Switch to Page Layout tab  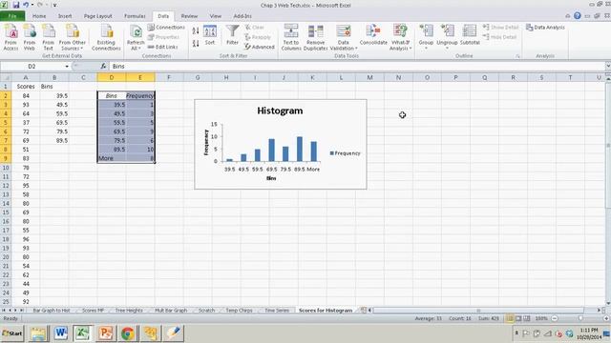[97, 16]
